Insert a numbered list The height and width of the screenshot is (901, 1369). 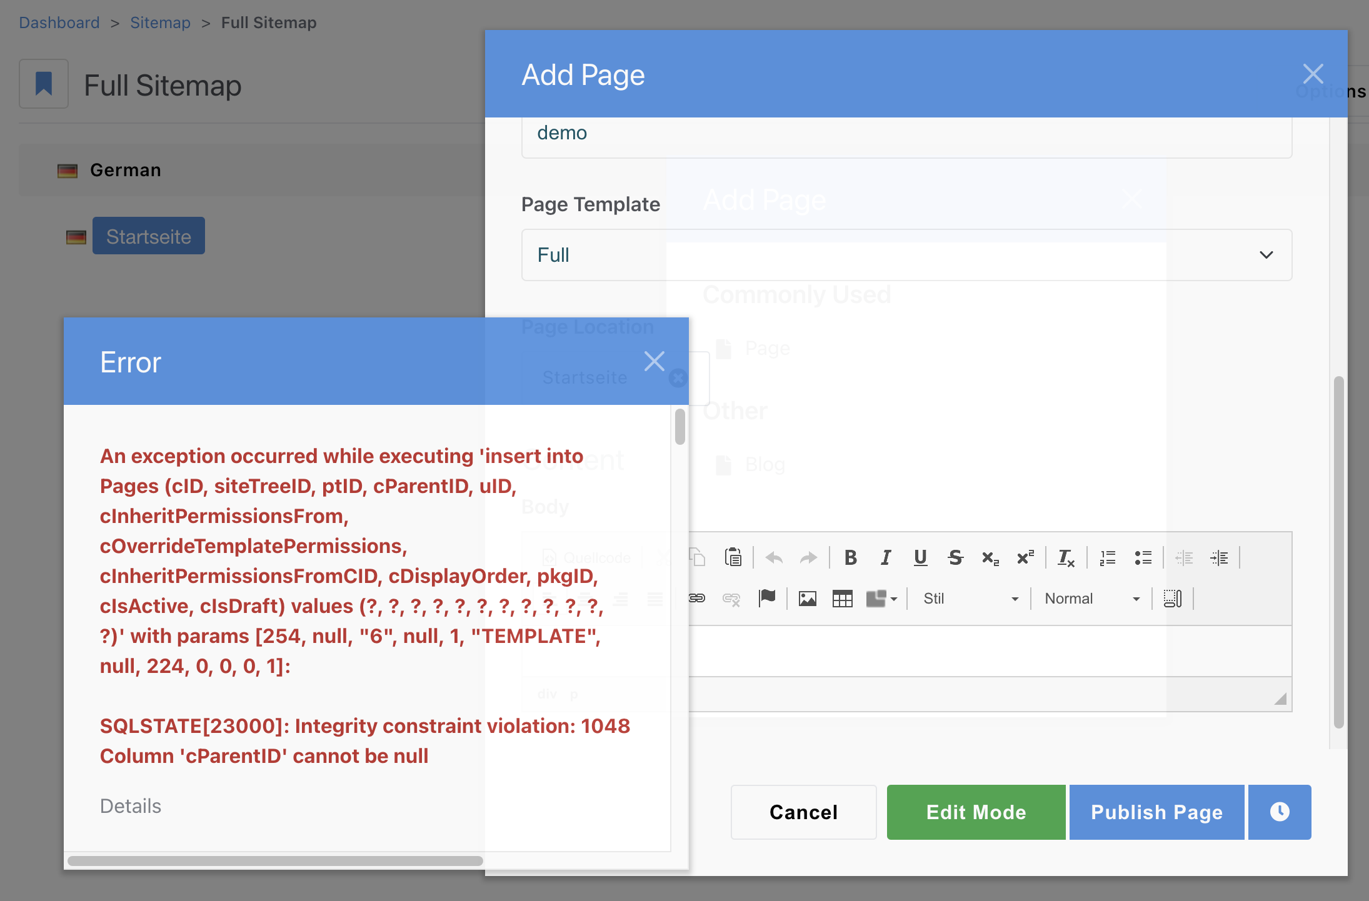pos(1108,557)
